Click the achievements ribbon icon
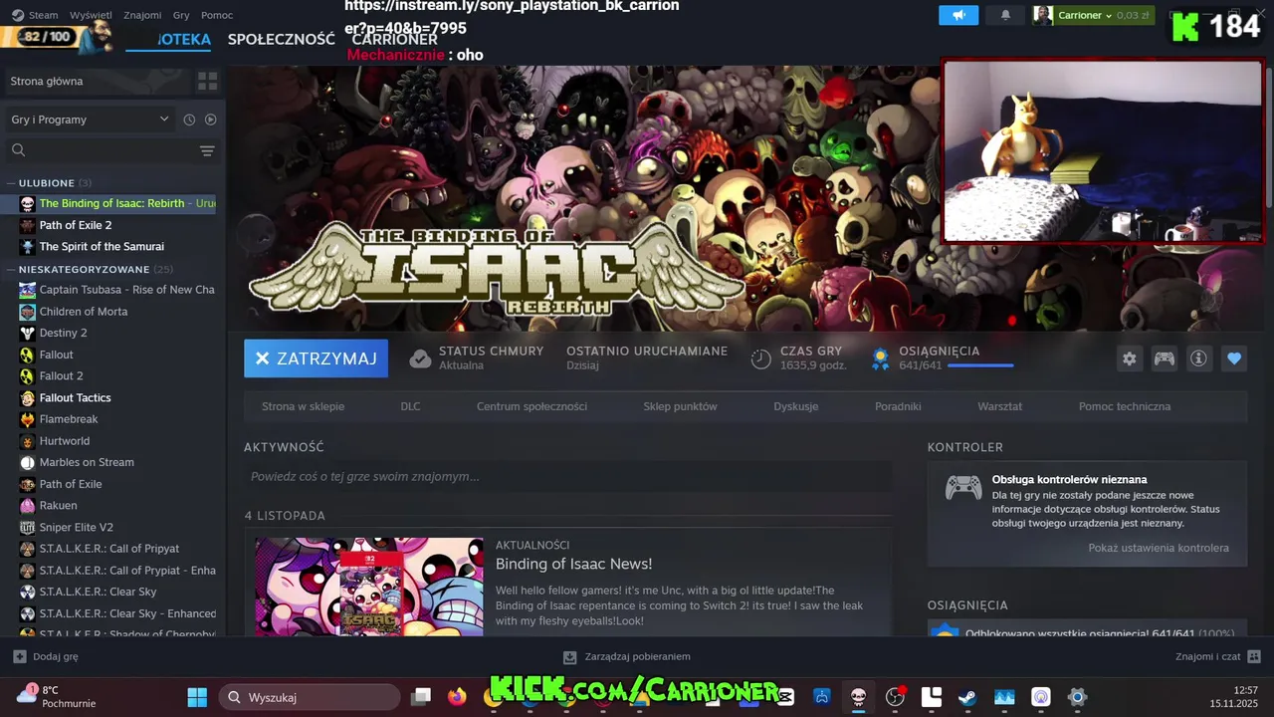 coord(880,359)
